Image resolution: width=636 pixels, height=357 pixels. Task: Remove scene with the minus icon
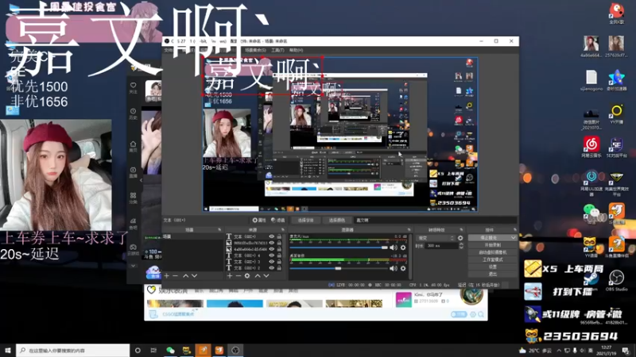click(x=175, y=275)
